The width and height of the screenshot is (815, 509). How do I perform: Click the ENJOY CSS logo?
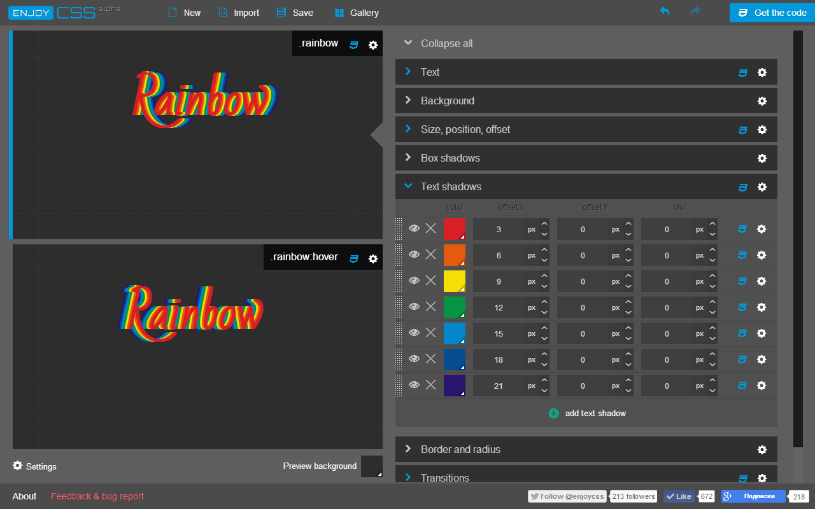(x=64, y=12)
